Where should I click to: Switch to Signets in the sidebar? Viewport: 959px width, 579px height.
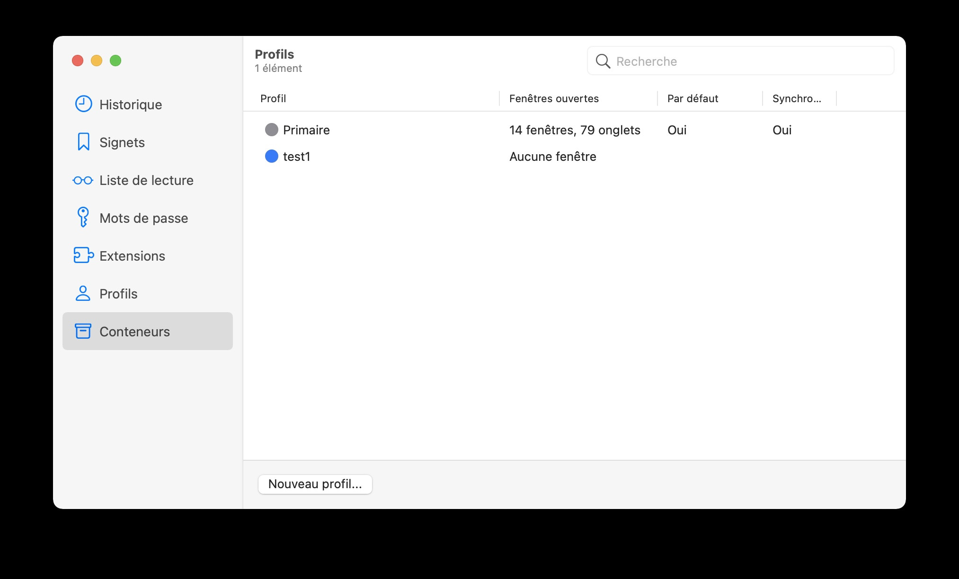tap(148, 142)
